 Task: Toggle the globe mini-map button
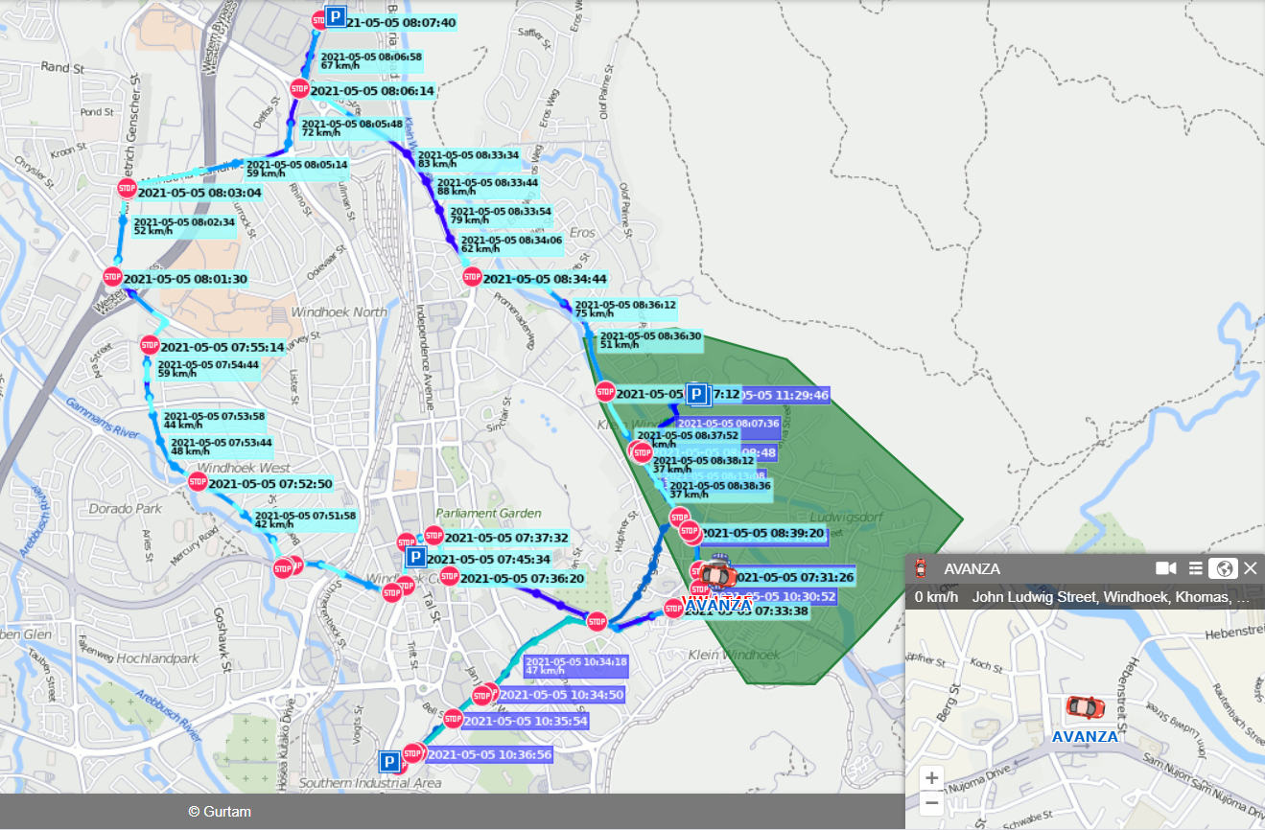1223,568
